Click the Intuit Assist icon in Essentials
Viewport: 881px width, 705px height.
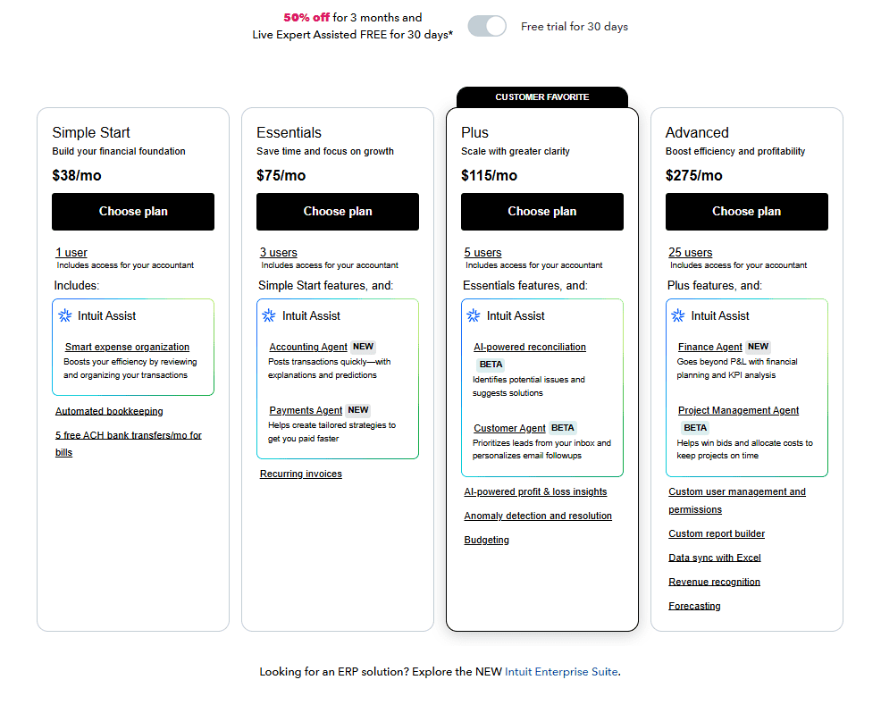[268, 315]
